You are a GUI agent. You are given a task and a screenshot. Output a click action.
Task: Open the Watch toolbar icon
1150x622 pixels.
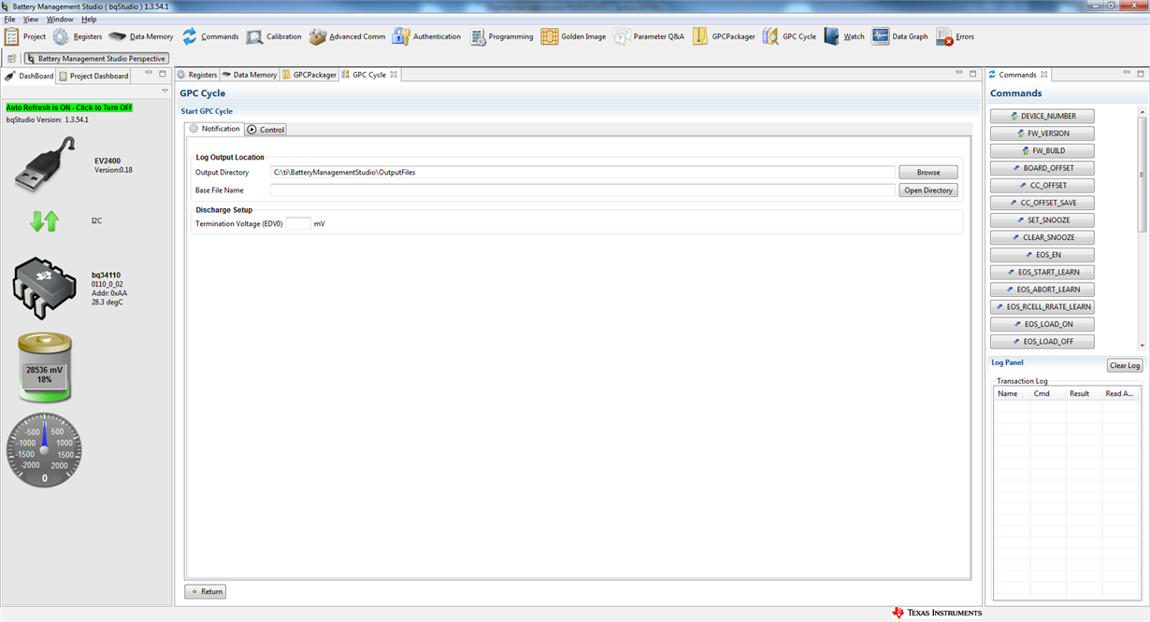pos(831,36)
